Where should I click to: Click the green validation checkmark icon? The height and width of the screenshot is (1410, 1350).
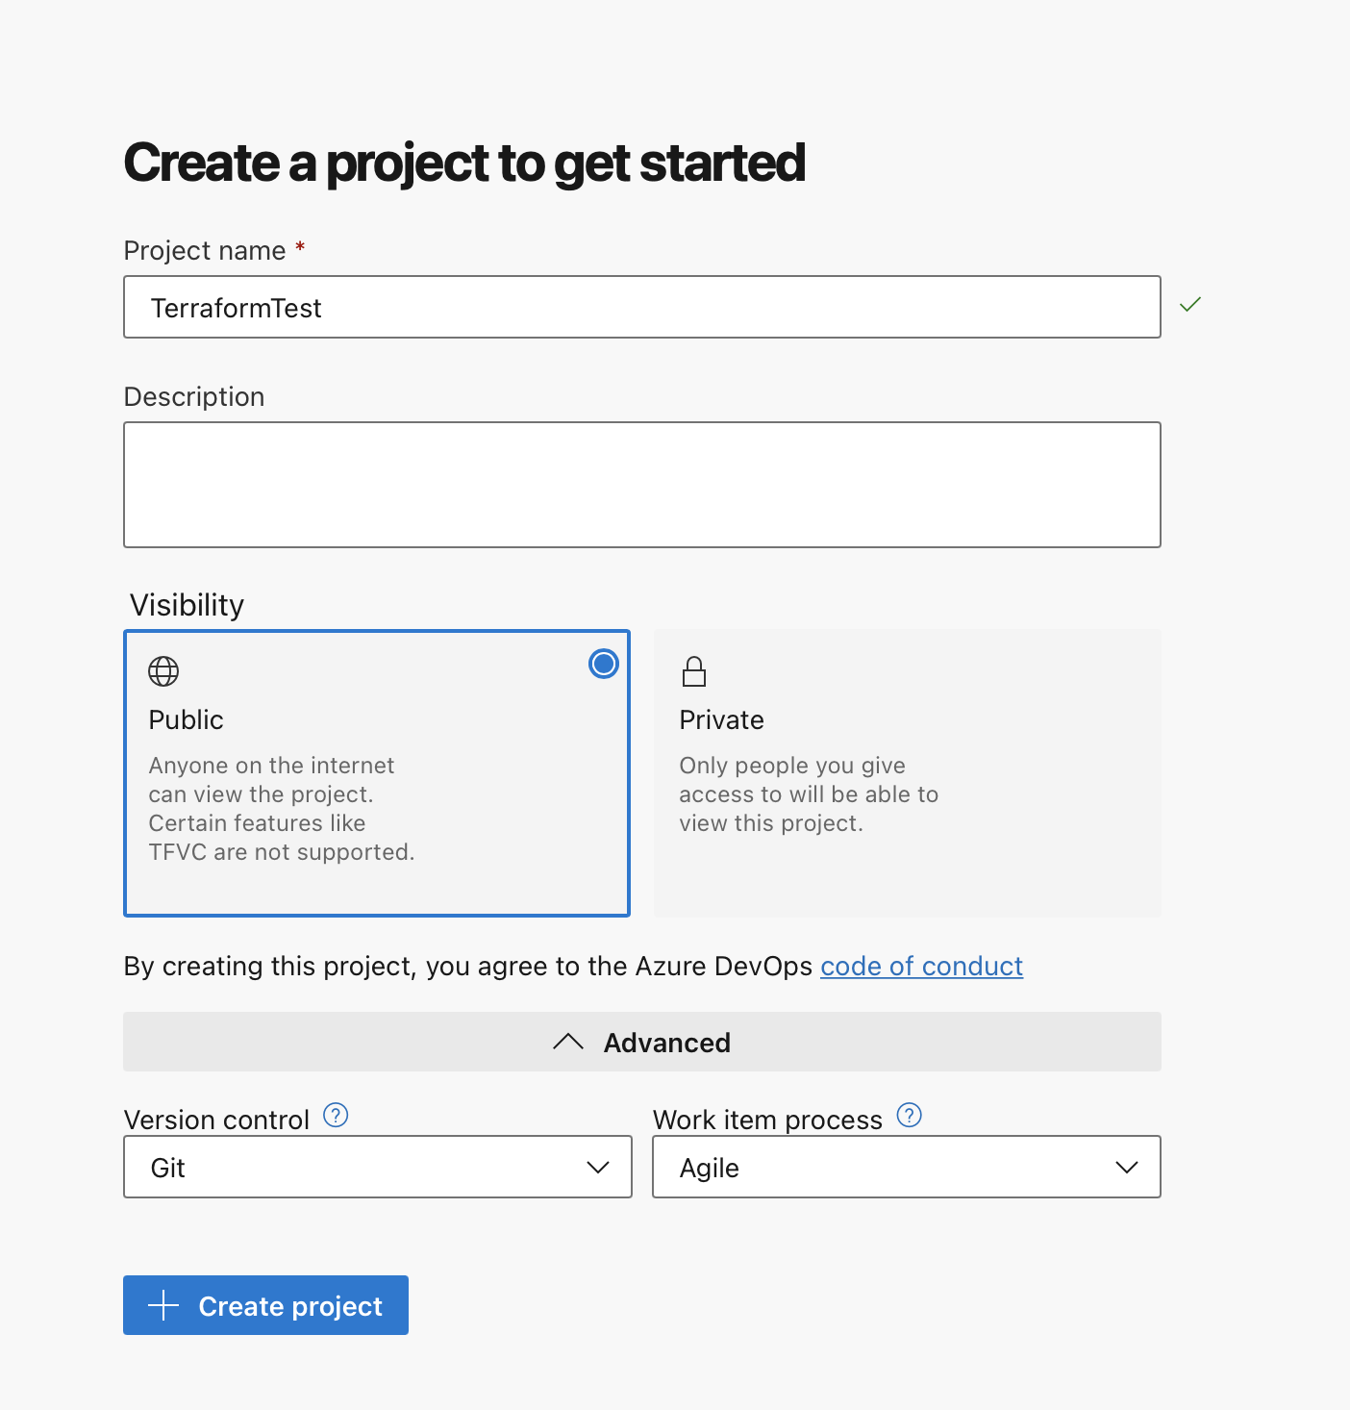1190,305
